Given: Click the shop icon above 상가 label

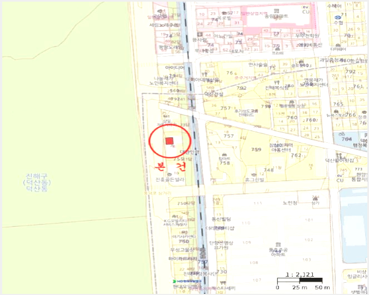Looking at the screenshot, I should click(315, 199).
